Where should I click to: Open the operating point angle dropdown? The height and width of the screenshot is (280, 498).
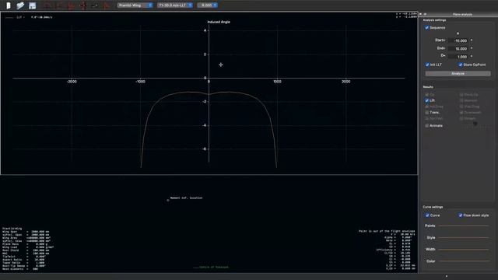point(208,5)
